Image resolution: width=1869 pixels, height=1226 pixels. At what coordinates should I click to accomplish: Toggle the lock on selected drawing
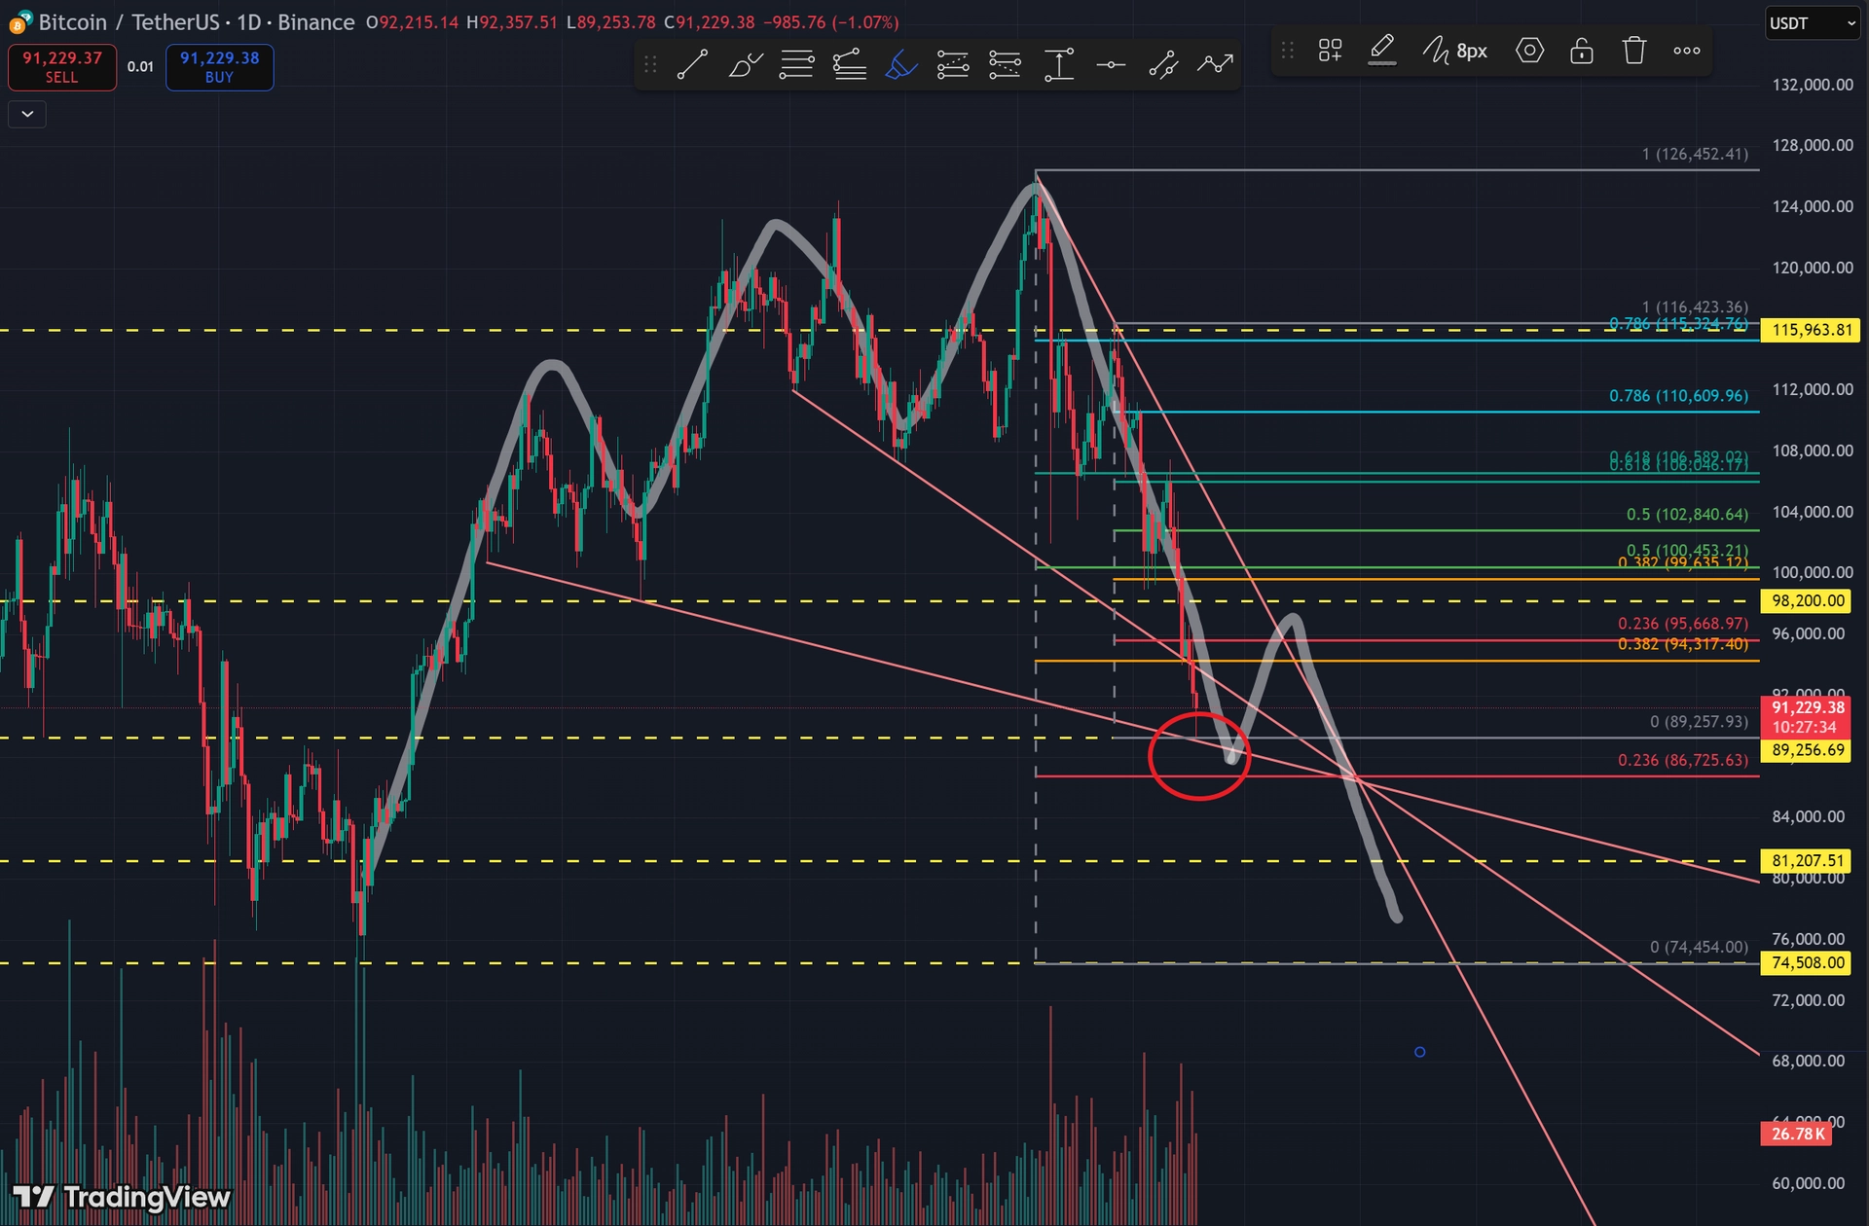[x=1582, y=51]
